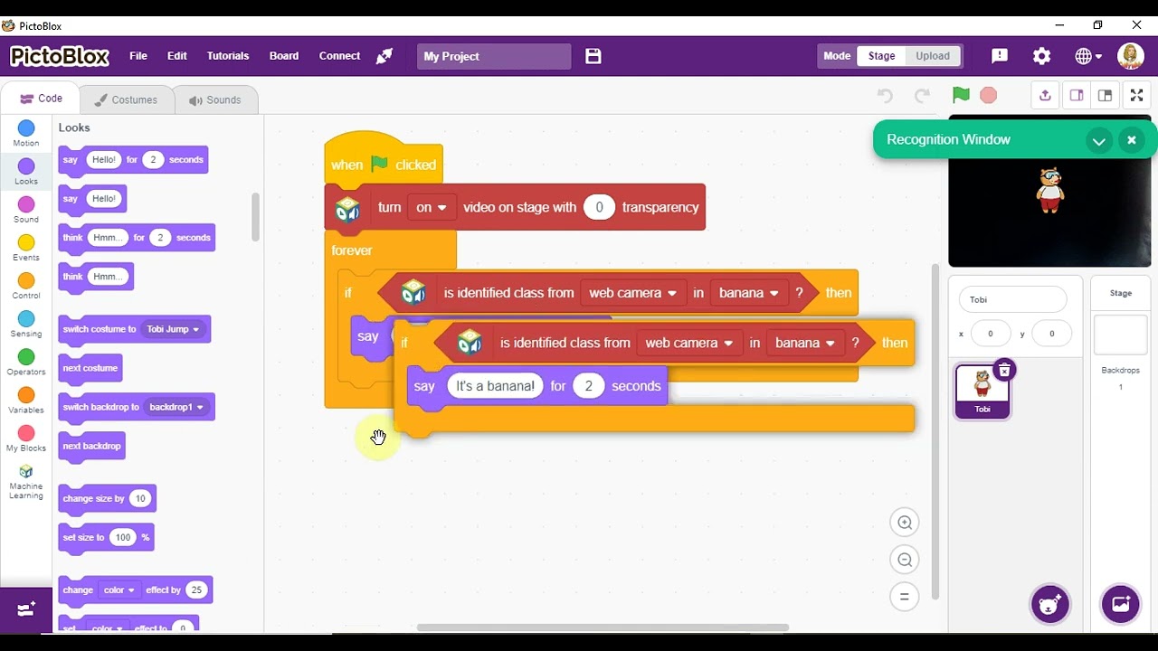Viewport: 1158px width, 651px height.
Task: Delete the Tobi sprite
Action: [1004, 371]
